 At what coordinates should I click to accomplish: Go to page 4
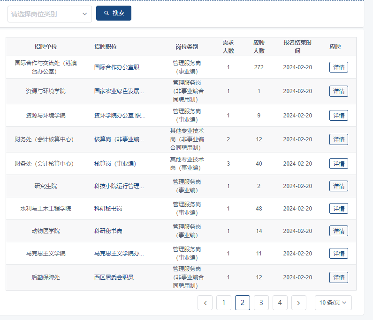[280, 303]
